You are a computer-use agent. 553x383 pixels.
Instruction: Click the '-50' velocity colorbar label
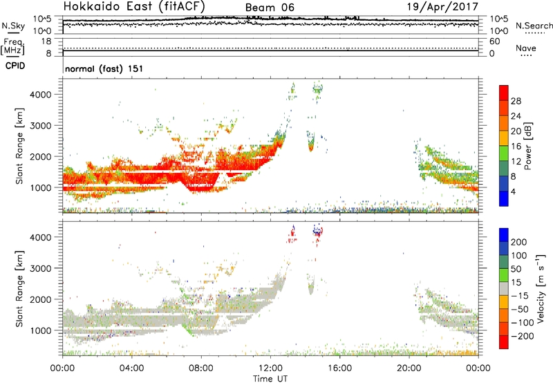point(520,309)
